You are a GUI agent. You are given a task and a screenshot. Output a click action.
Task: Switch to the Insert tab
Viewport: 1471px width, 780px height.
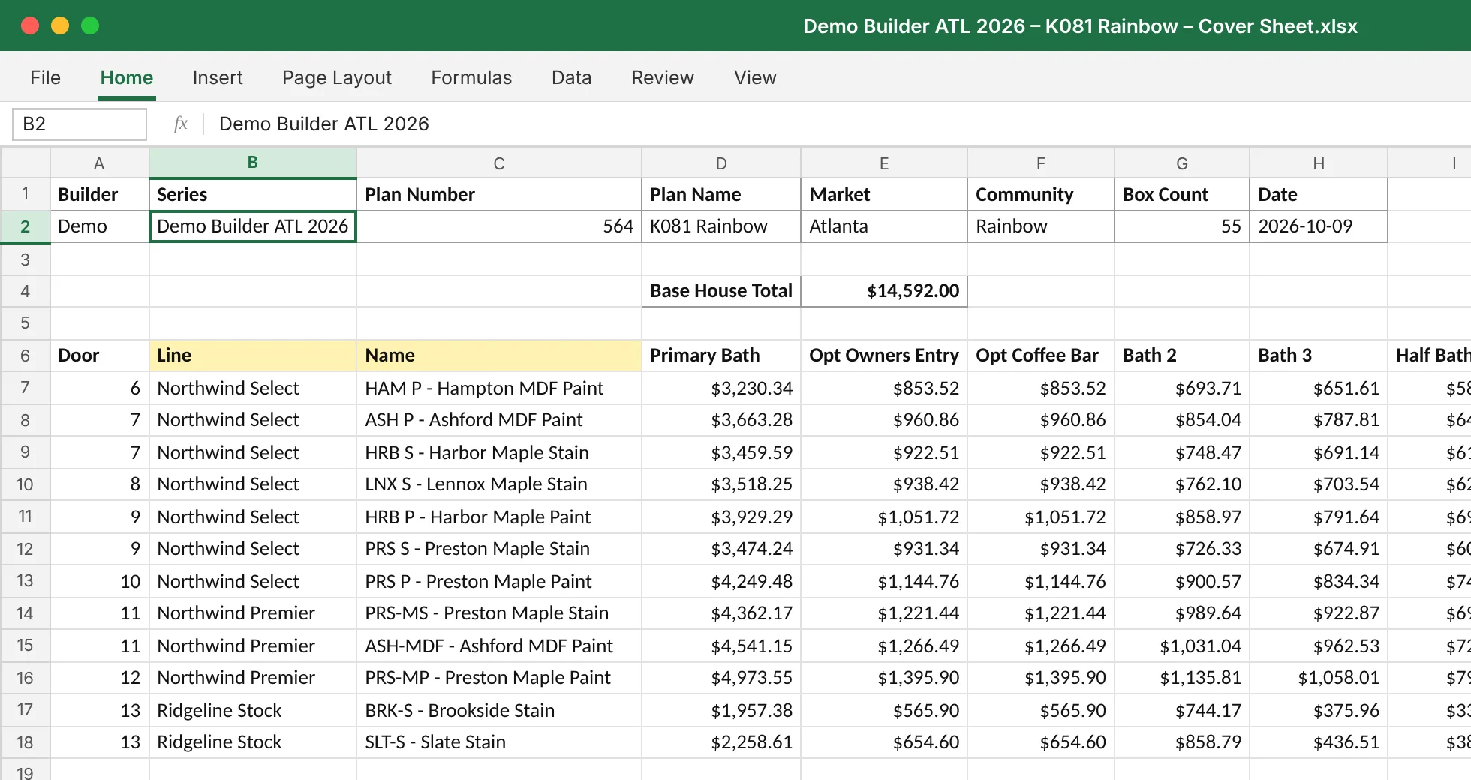pyautogui.click(x=218, y=77)
